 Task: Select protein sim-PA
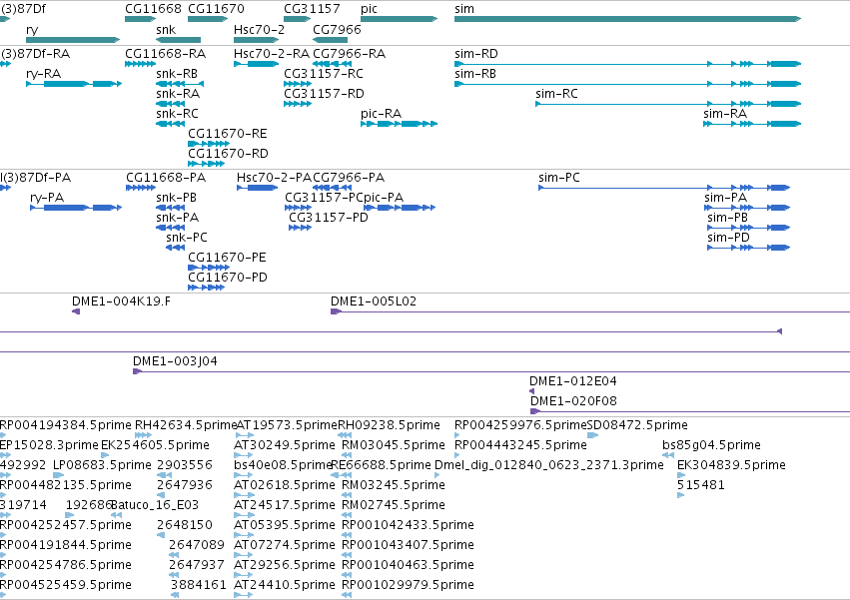tap(747, 208)
